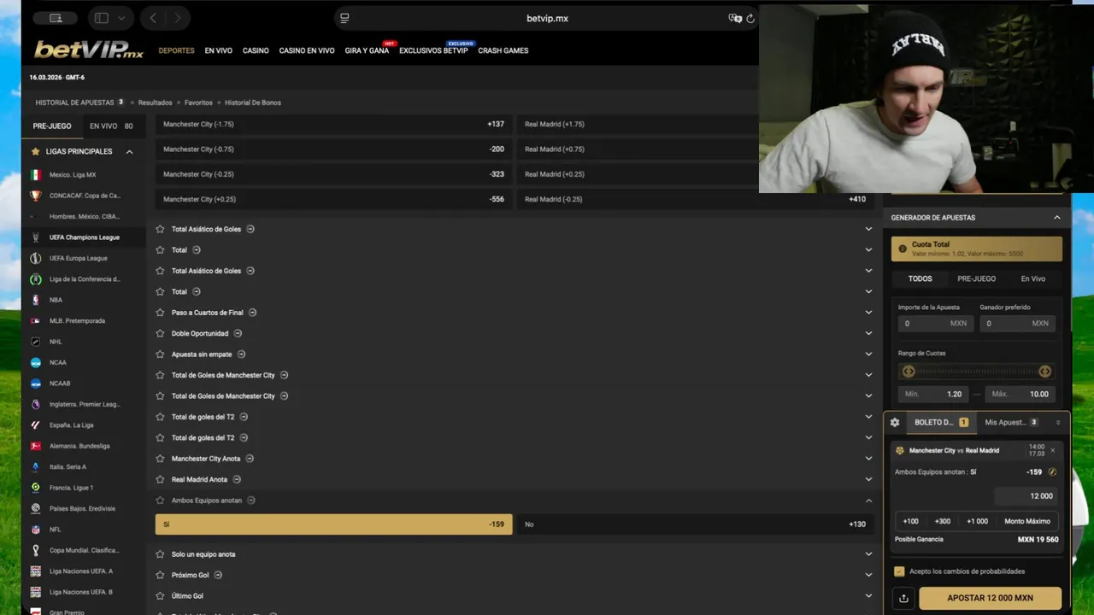Click left handle of Rango de Cuotas slider
Screen dimensions: 1094x615
click(909, 372)
